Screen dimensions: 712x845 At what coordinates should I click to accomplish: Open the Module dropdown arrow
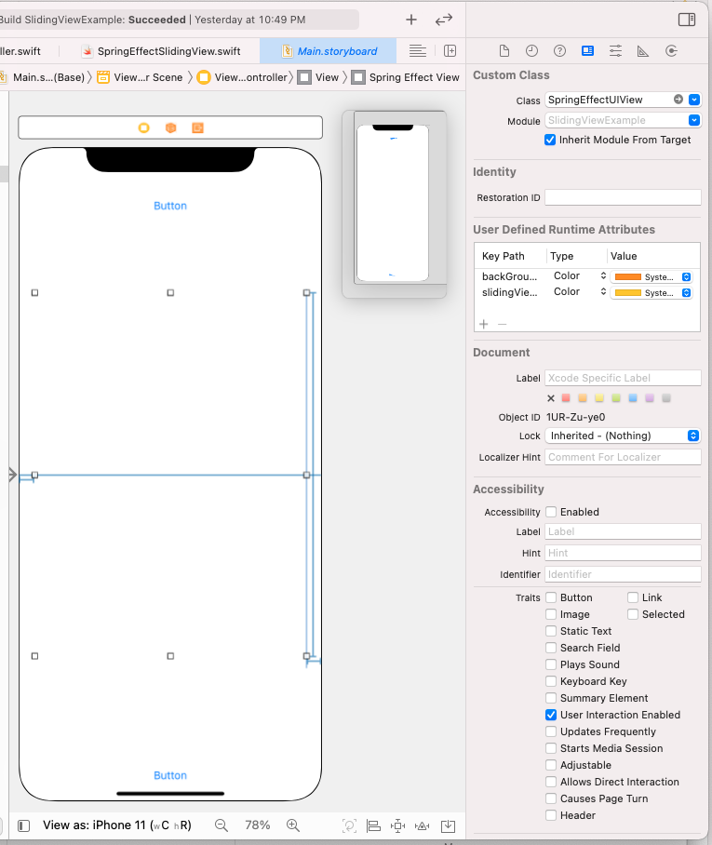694,120
